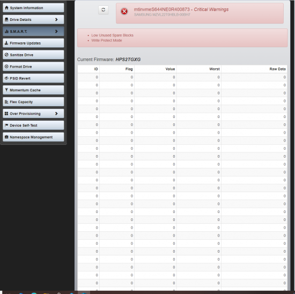Expand the Over Provisioning chevron

(x=56, y=114)
